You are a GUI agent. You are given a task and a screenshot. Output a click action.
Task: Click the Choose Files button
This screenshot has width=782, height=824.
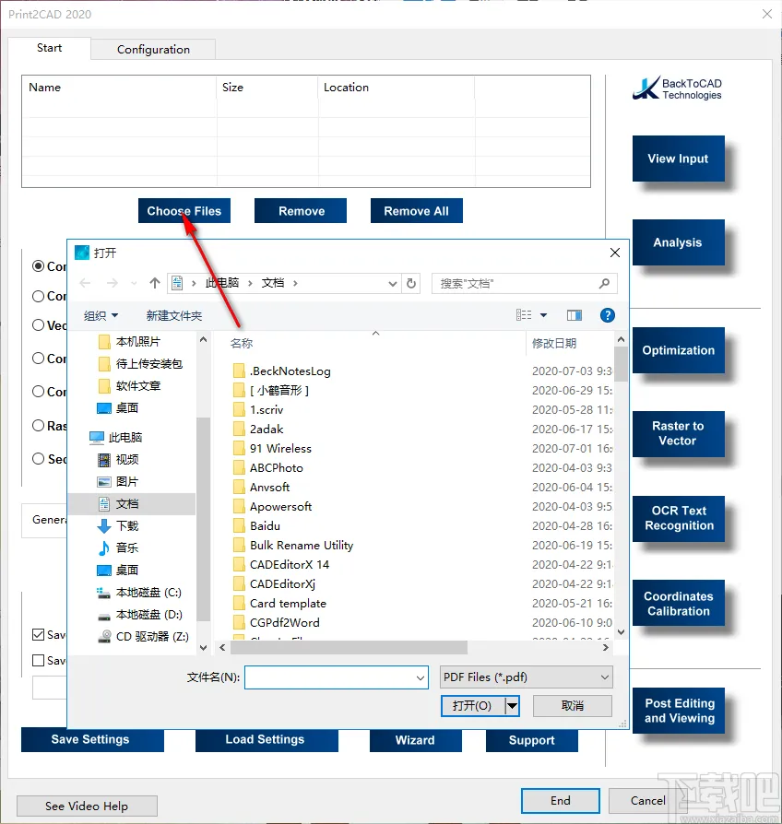pos(184,211)
